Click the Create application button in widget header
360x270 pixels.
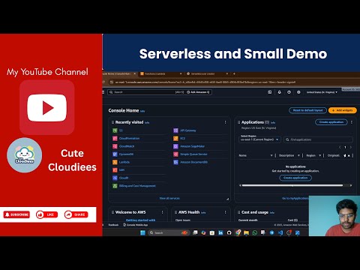click(x=331, y=122)
